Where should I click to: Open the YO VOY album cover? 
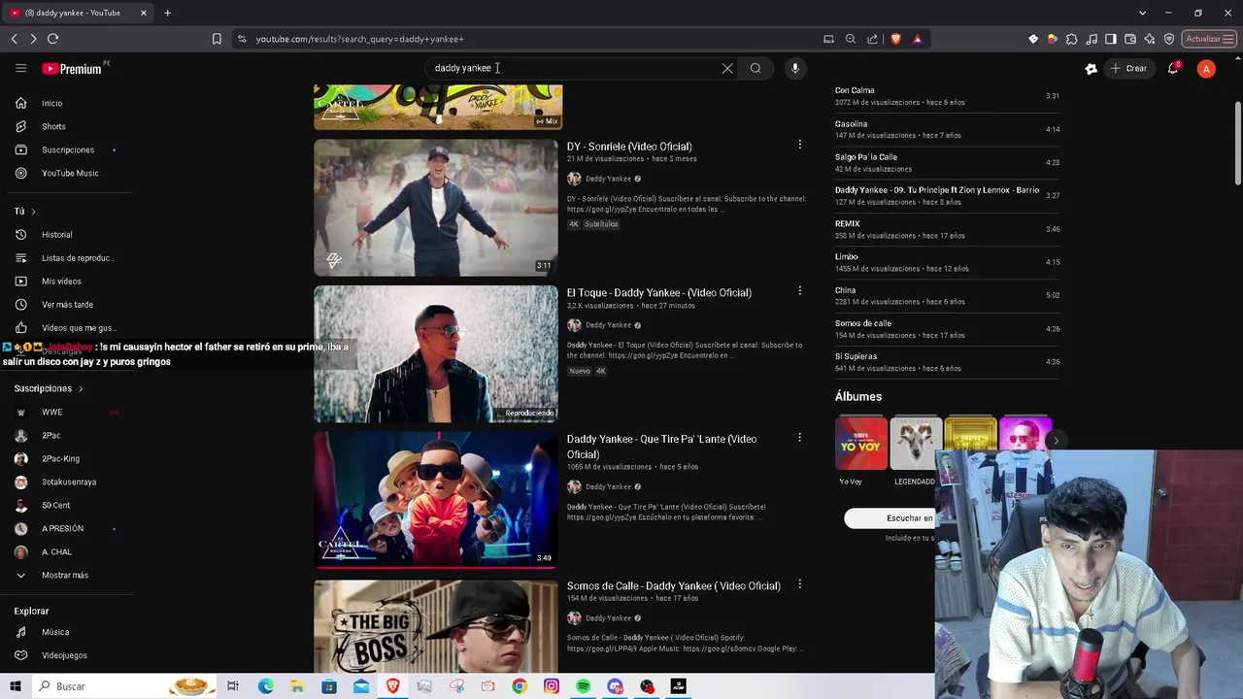coord(861,444)
